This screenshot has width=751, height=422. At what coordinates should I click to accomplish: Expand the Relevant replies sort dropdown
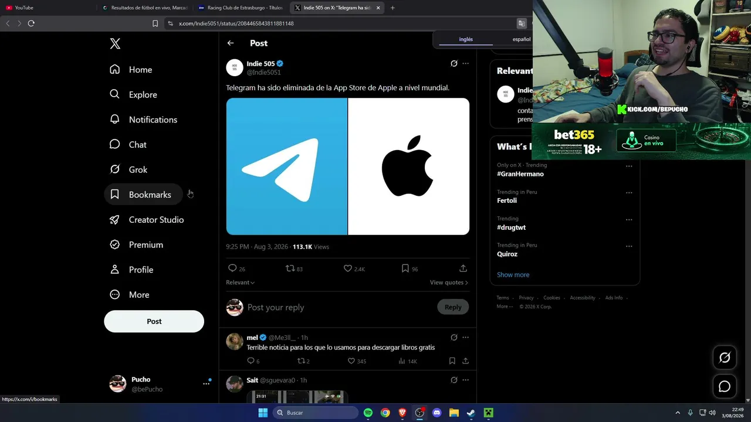tap(240, 283)
